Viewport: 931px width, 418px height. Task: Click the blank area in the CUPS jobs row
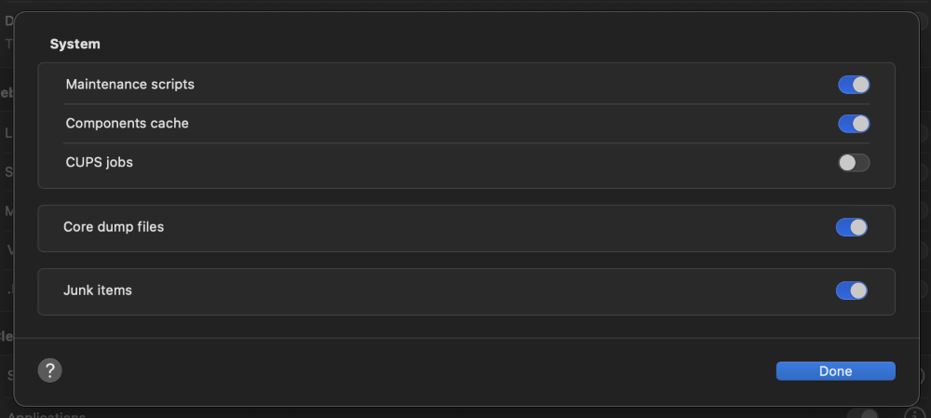[x=475, y=163]
